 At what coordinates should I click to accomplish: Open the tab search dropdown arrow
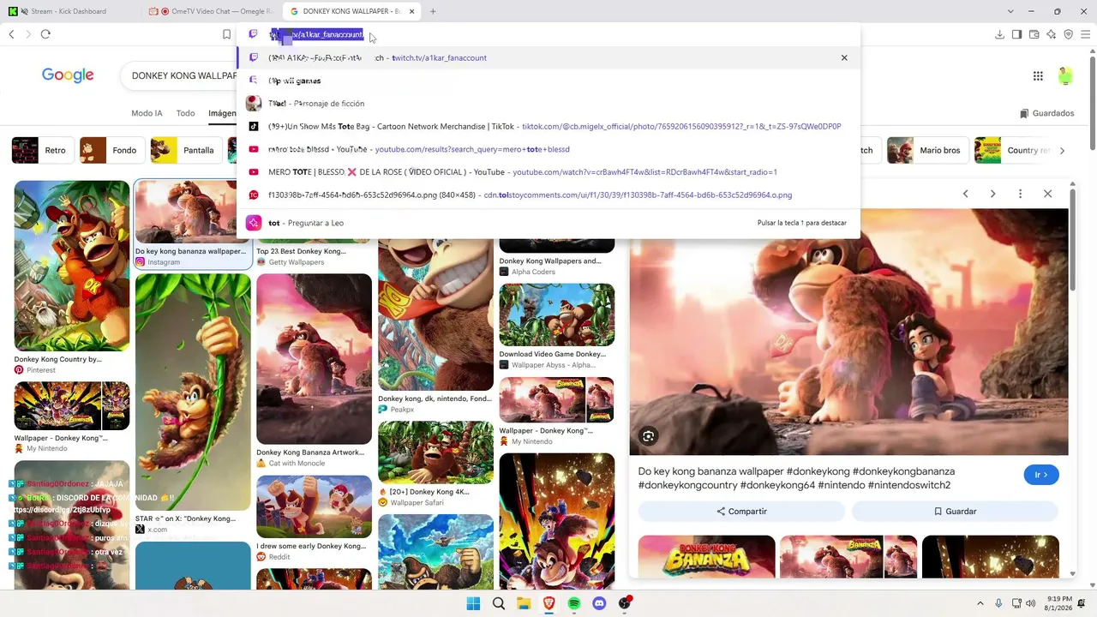pyautogui.click(x=1011, y=11)
